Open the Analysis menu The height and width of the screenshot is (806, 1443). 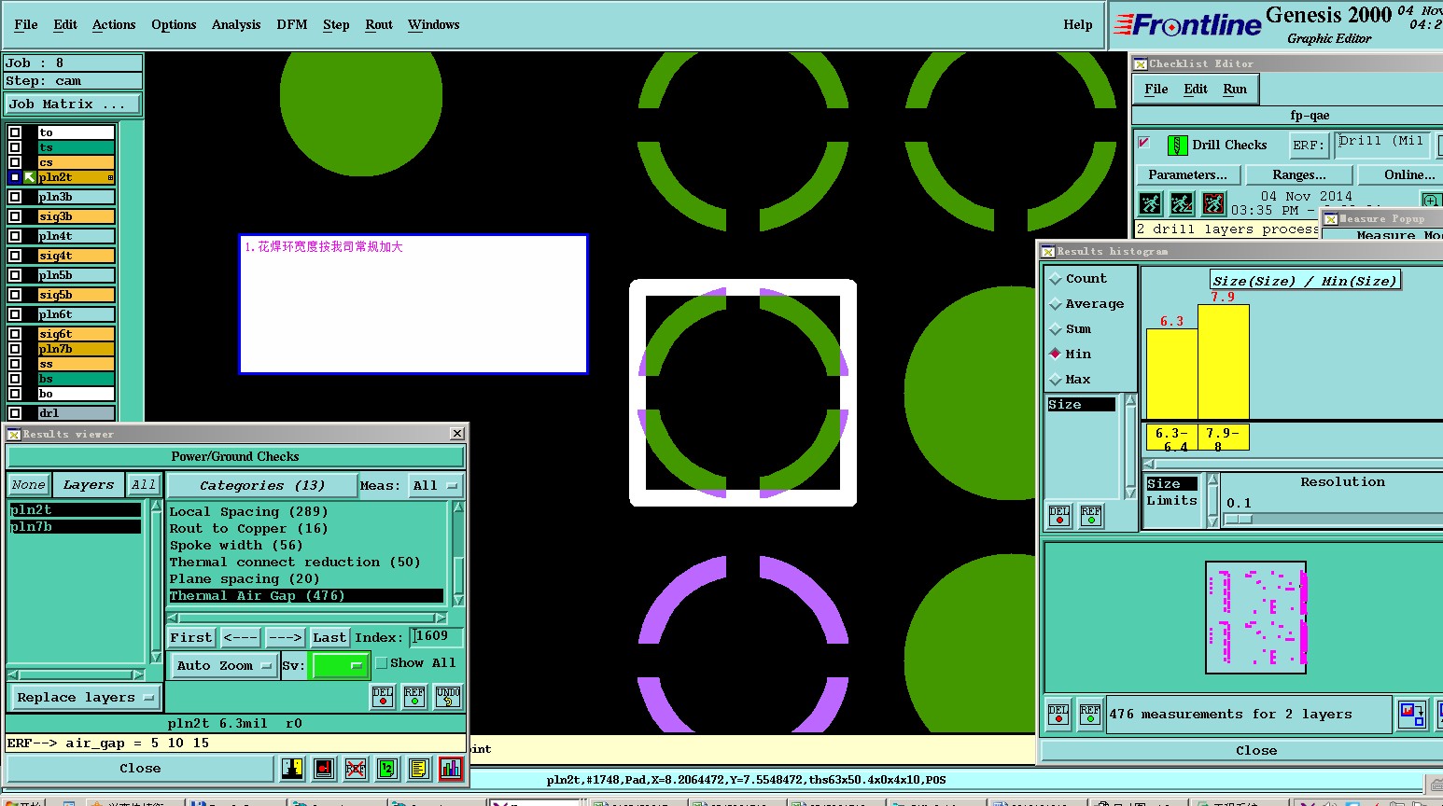point(236,25)
